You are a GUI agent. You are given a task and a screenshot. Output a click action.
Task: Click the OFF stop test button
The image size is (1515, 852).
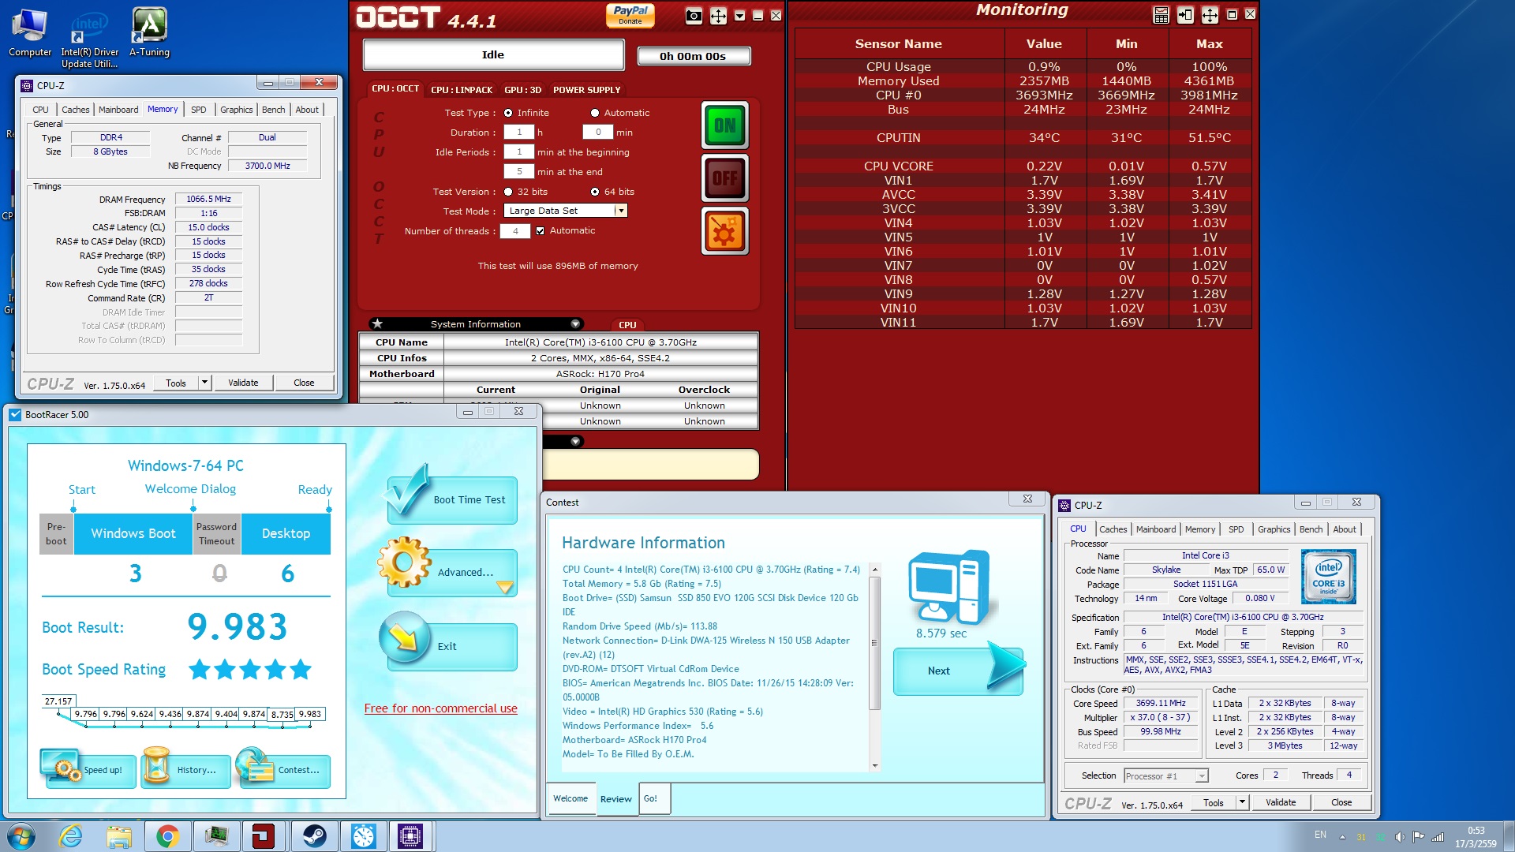[x=724, y=177]
